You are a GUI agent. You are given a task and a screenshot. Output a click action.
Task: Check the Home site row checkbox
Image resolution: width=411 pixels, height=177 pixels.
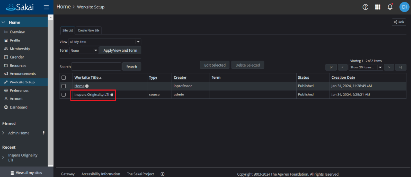coord(63,86)
